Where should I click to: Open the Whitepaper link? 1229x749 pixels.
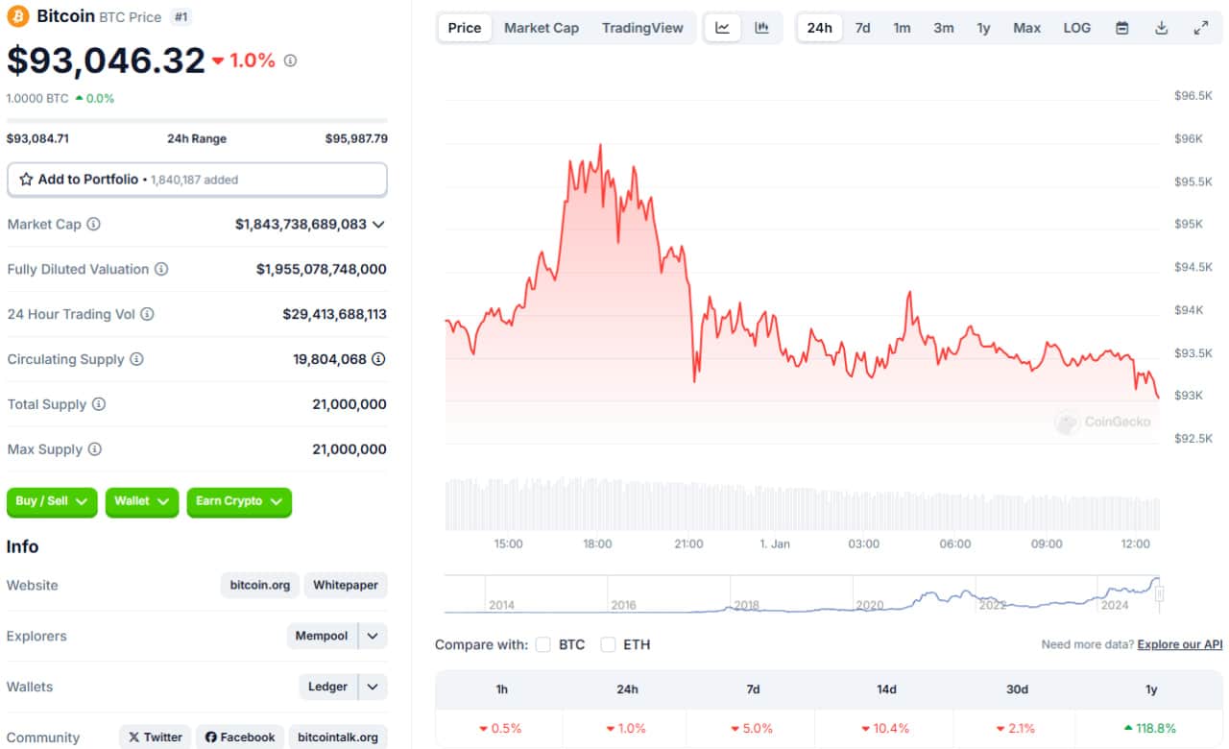coord(346,585)
